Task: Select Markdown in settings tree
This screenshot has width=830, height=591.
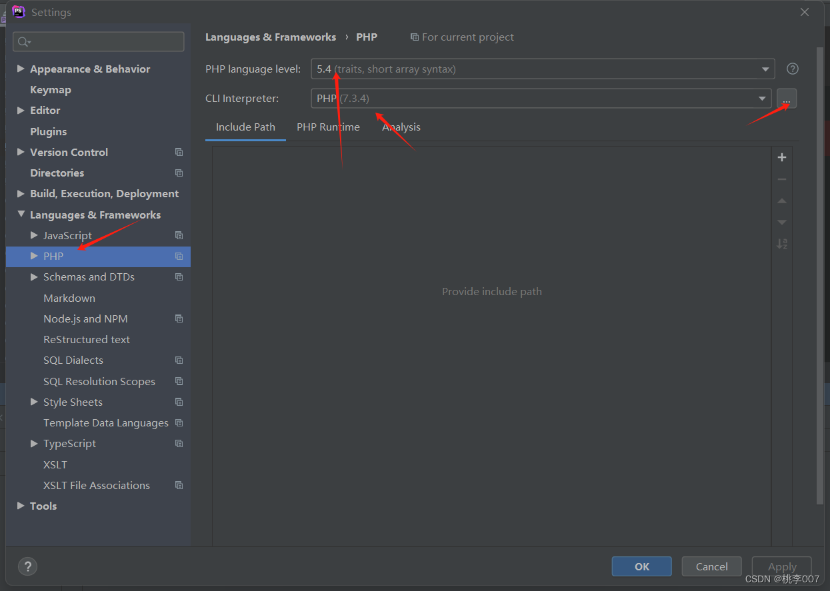Action: pos(69,298)
